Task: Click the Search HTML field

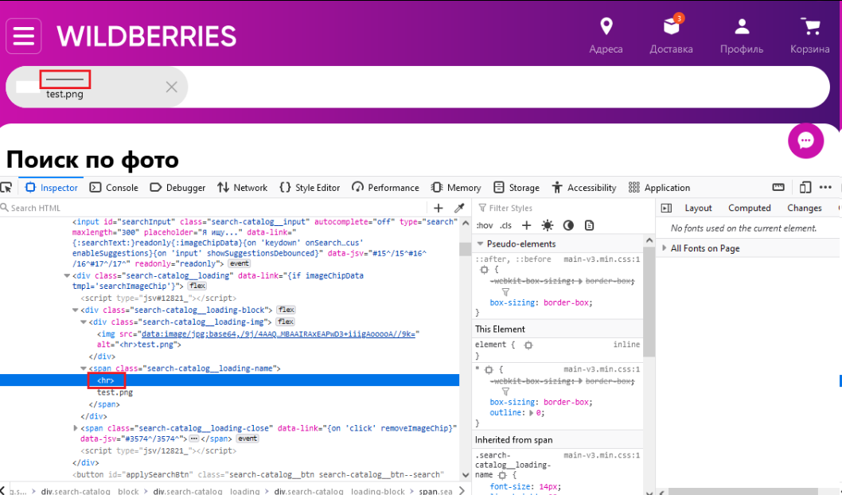Action: 215,208
